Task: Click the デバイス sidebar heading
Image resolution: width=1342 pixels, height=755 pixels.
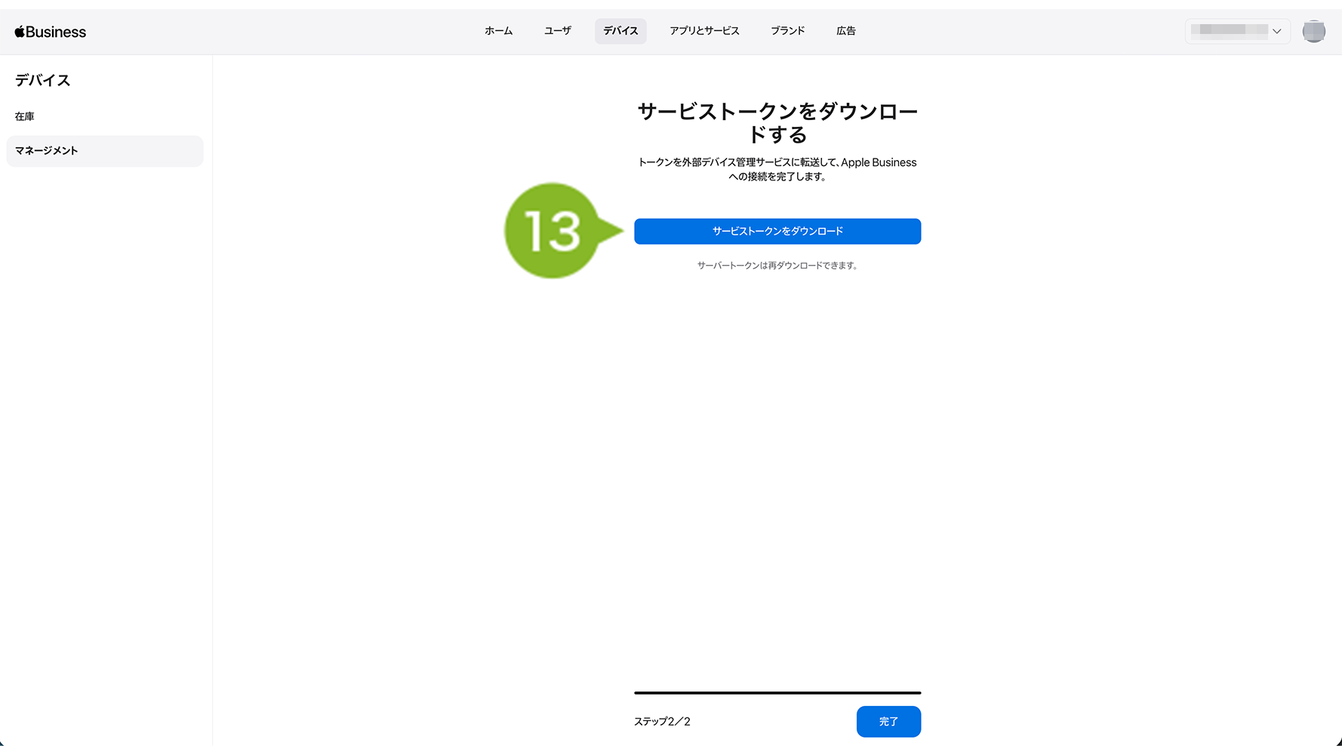Action: point(43,80)
